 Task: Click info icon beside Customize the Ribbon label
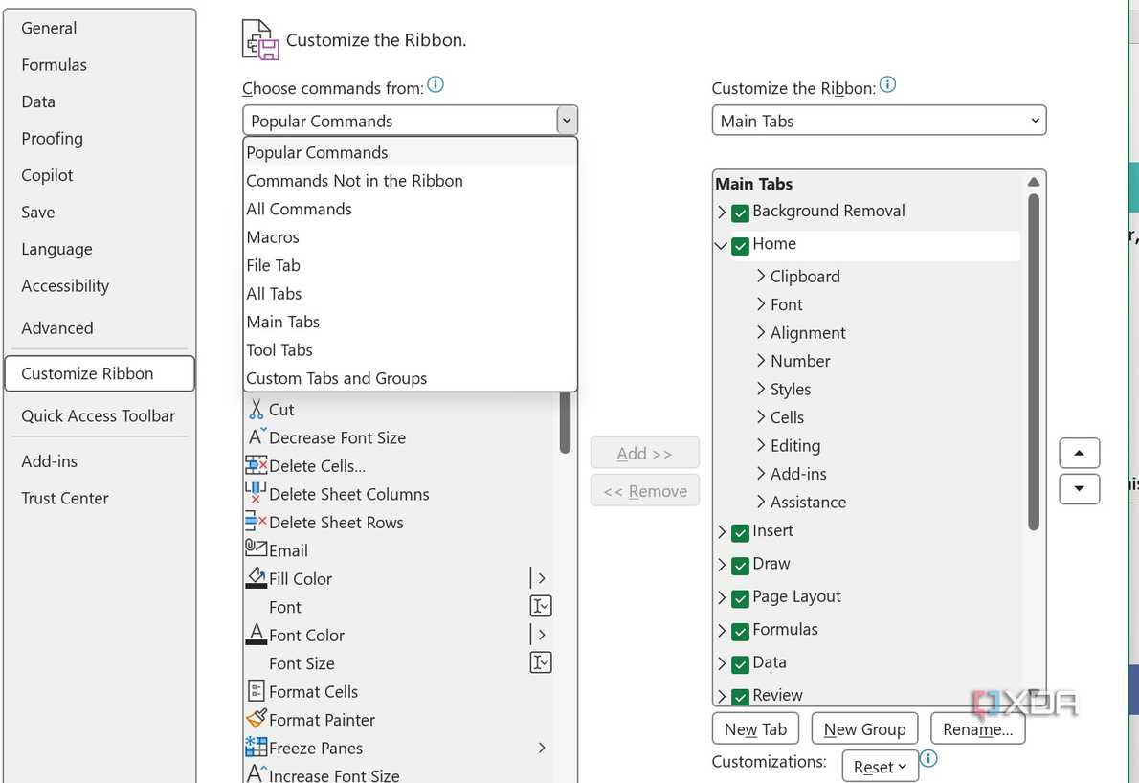pos(887,85)
